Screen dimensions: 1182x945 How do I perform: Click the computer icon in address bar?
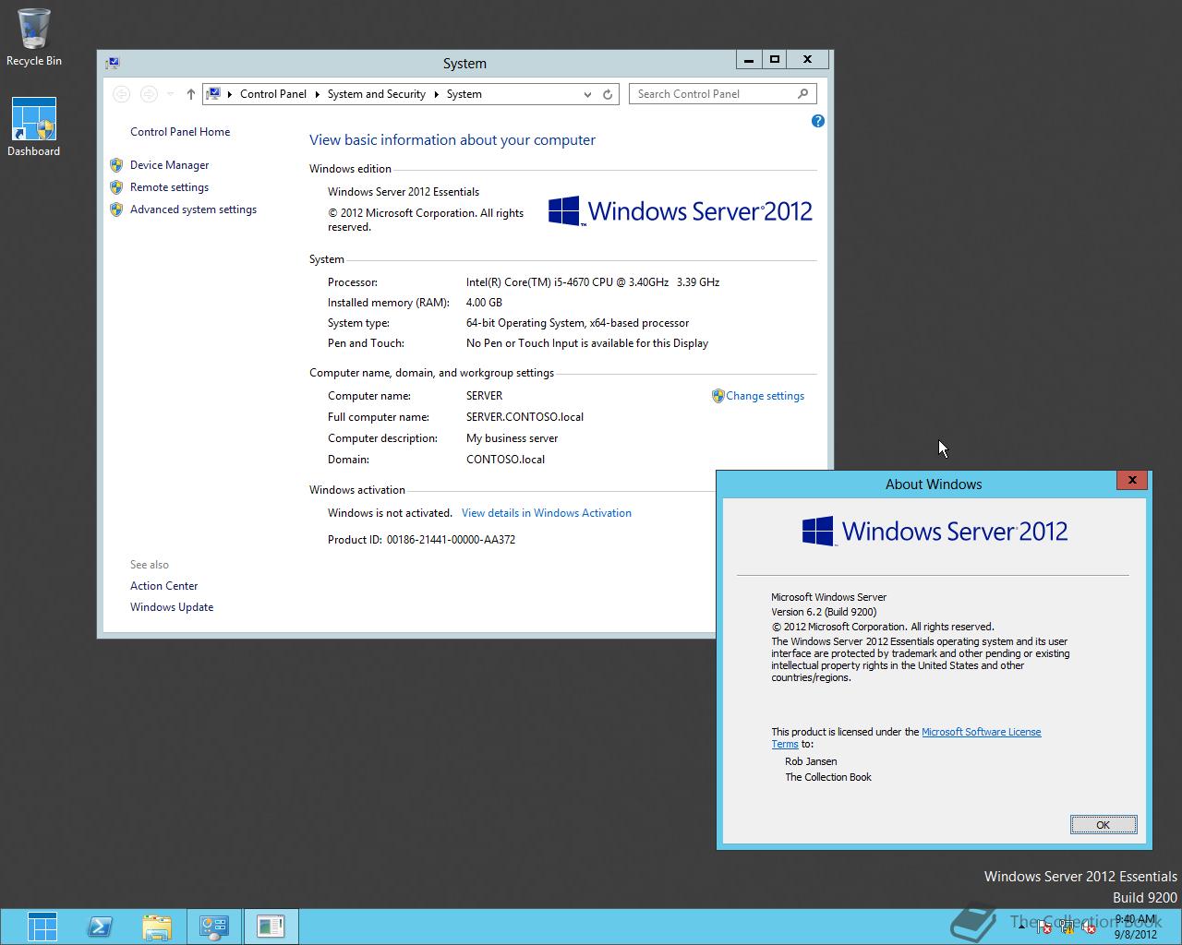[x=213, y=94]
